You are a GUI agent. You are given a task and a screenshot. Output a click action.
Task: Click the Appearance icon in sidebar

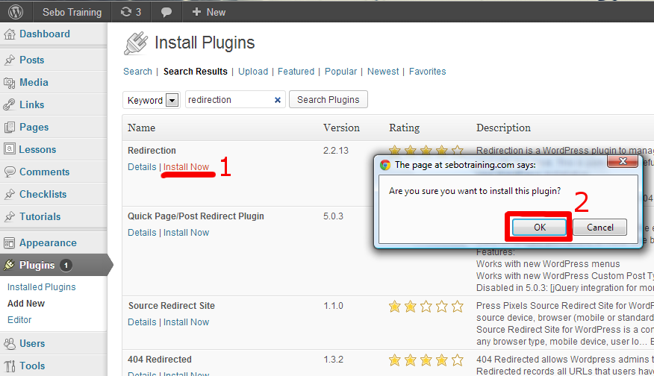click(x=10, y=243)
